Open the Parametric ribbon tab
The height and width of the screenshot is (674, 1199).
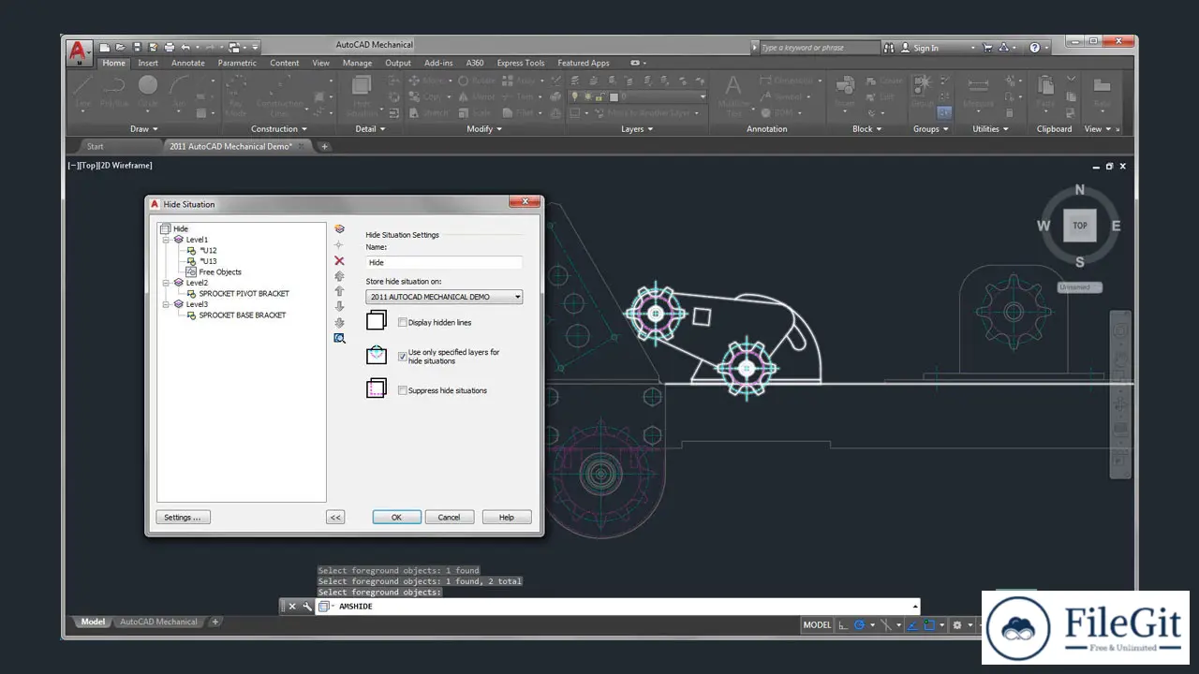(237, 63)
